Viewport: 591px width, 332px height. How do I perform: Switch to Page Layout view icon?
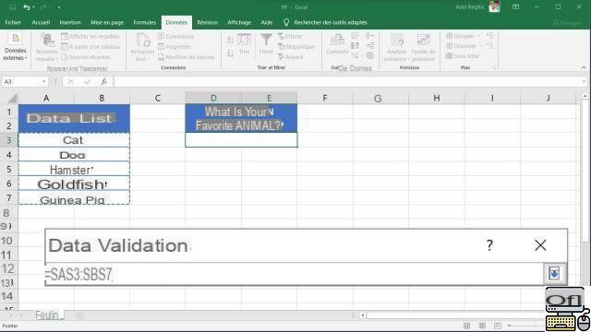(482, 326)
